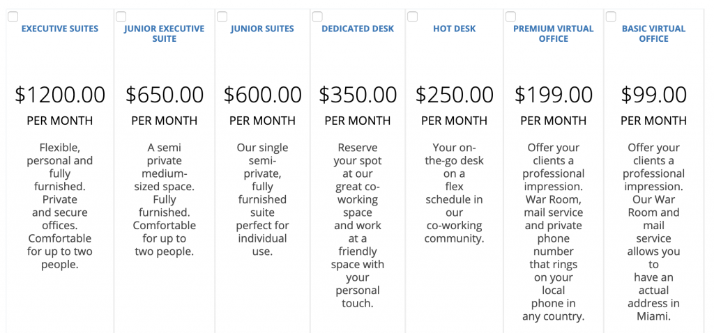Select the Junior Suites checkbox
The width and height of the screenshot is (714, 333).
point(222,17)
